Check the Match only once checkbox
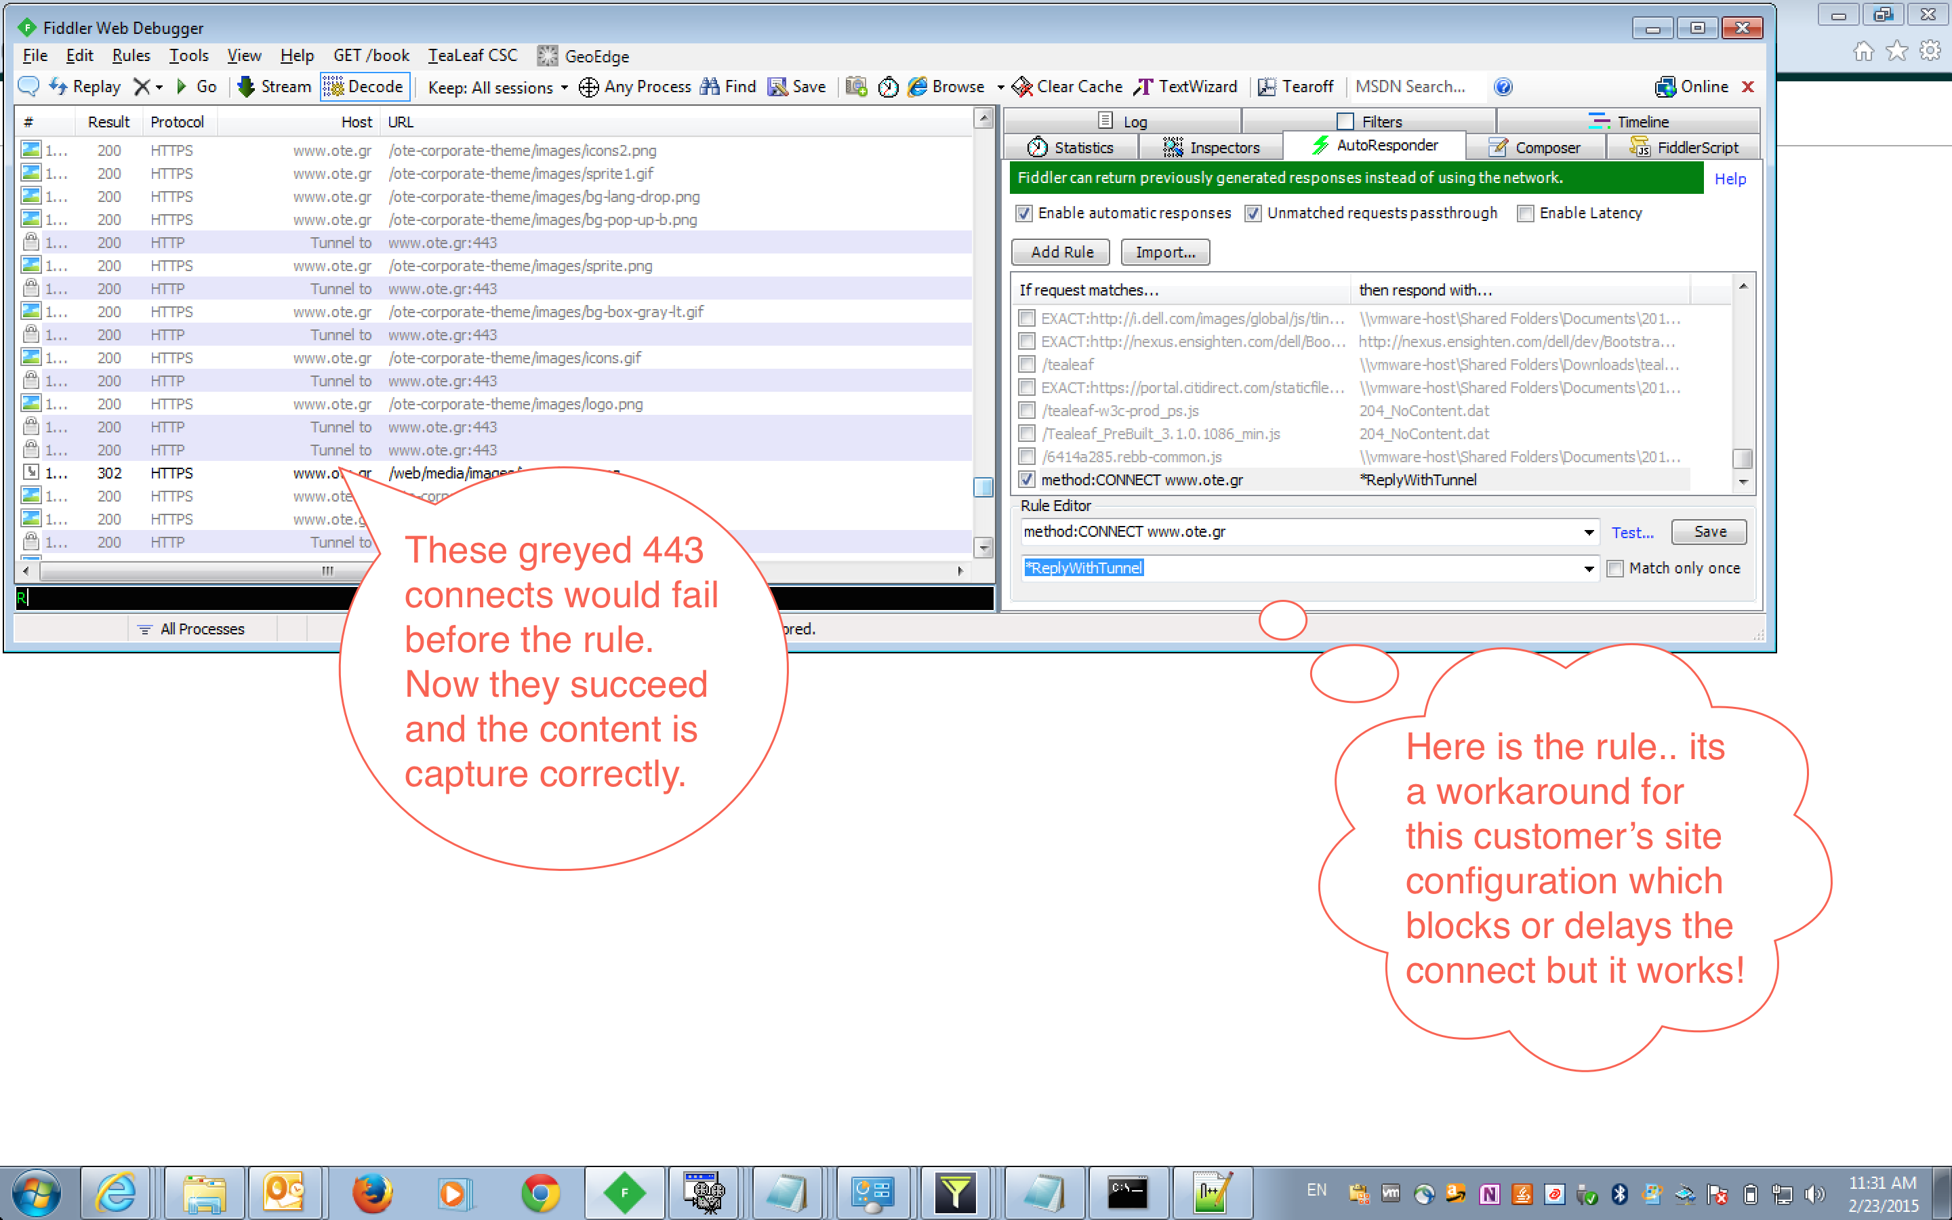The width and height of the screenshot is (1952, 1220). point(1615,569)
